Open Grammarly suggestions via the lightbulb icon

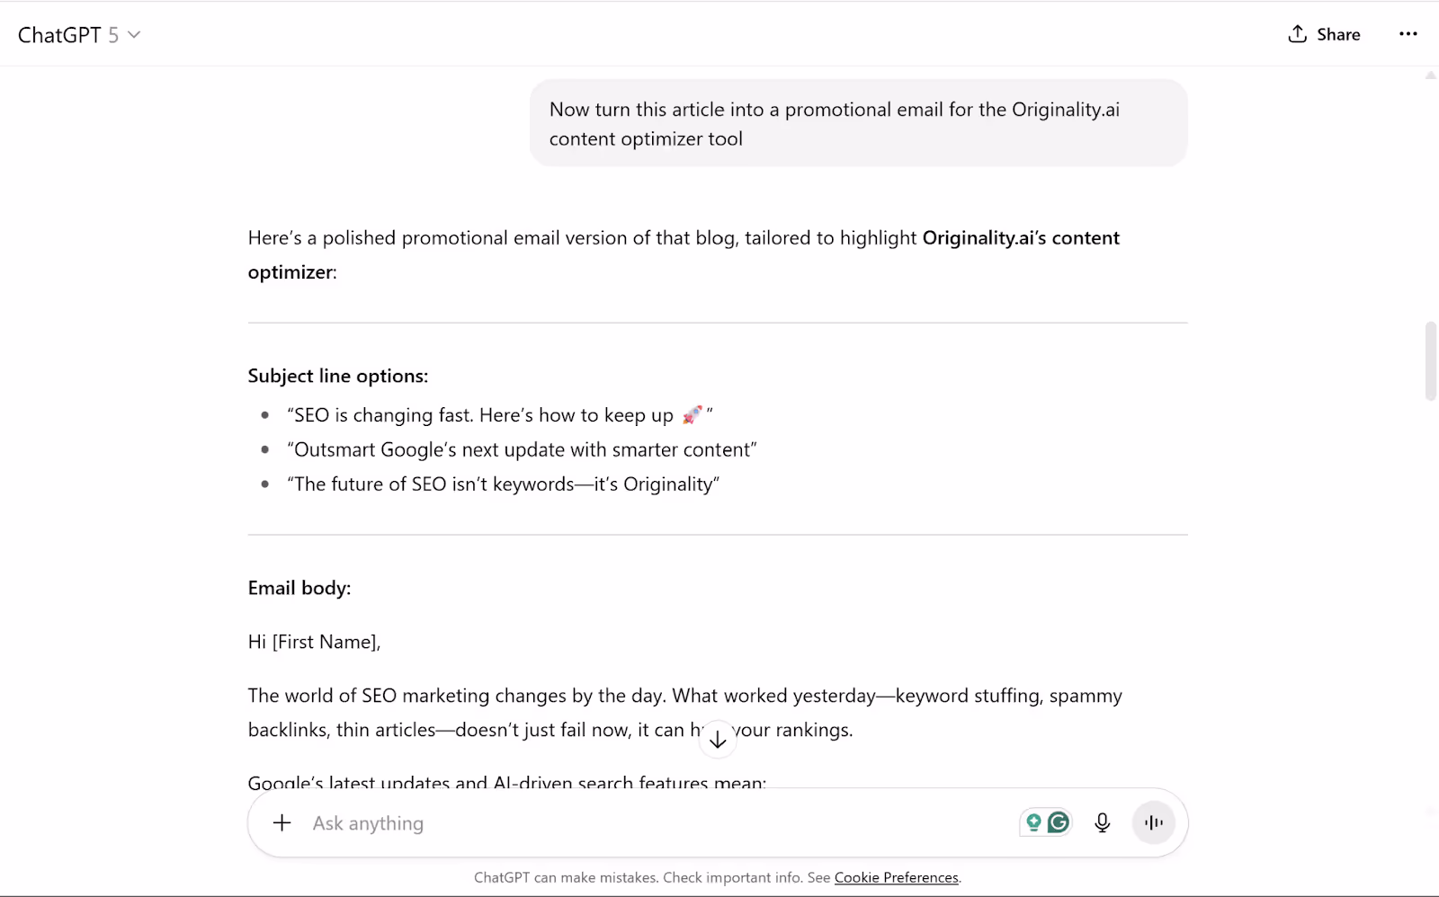click(1032, 822)
